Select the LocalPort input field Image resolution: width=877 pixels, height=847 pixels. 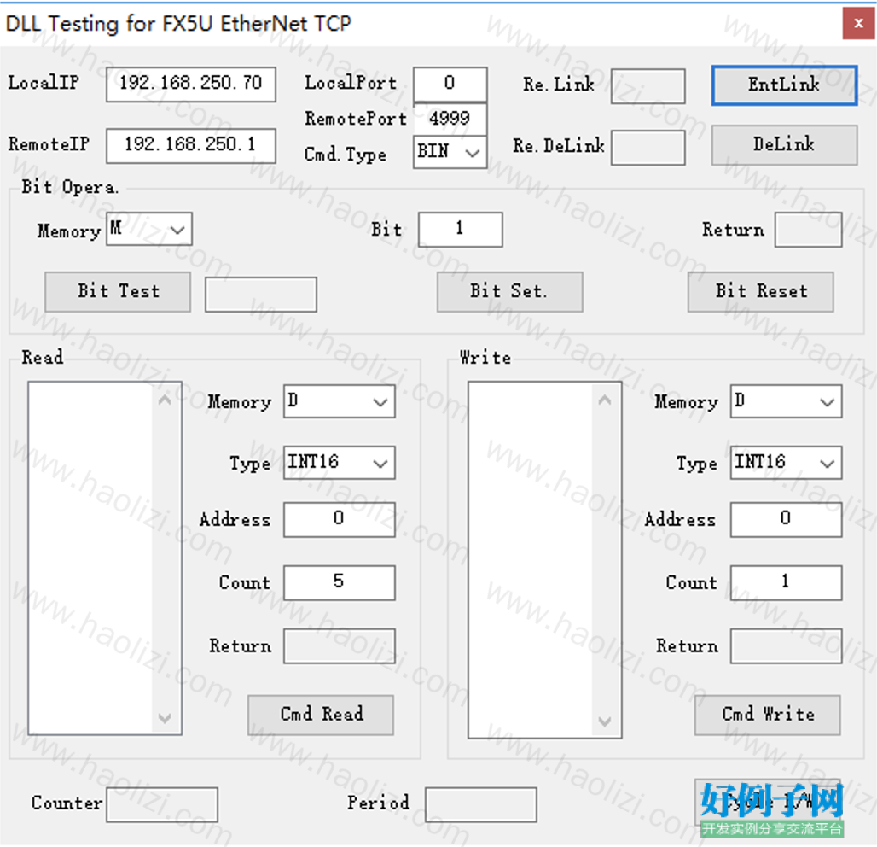point(450,85)
